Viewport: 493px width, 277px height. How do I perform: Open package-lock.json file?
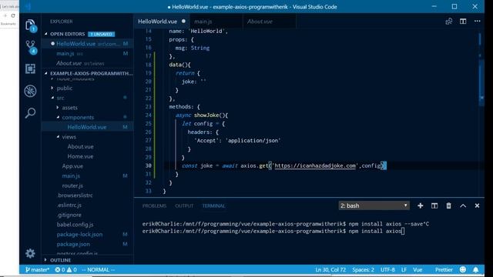pos(79,234)
